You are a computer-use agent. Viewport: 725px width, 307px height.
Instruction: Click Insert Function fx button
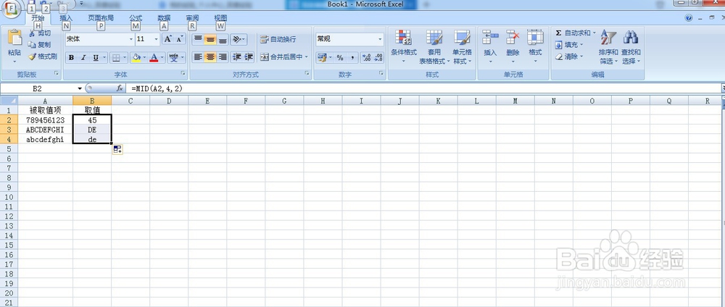[120, 88]
